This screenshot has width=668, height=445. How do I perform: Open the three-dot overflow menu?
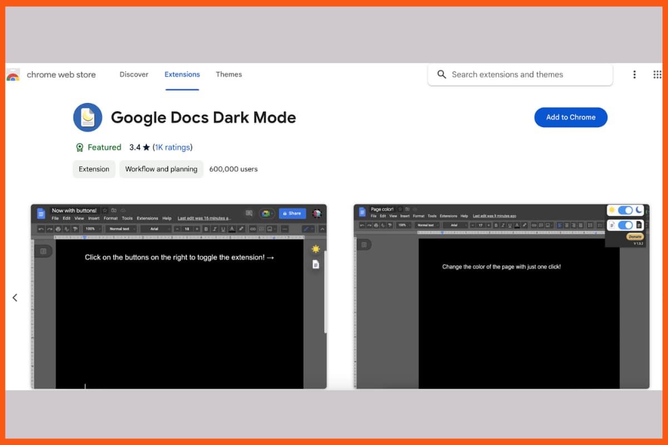635,75
